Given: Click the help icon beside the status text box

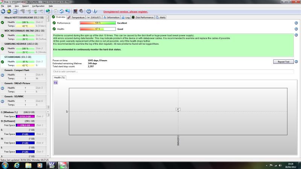Looking at the screenshot, I should coord(296,35).
